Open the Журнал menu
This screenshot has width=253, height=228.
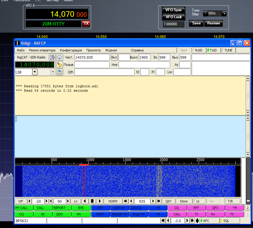[111, 50]
